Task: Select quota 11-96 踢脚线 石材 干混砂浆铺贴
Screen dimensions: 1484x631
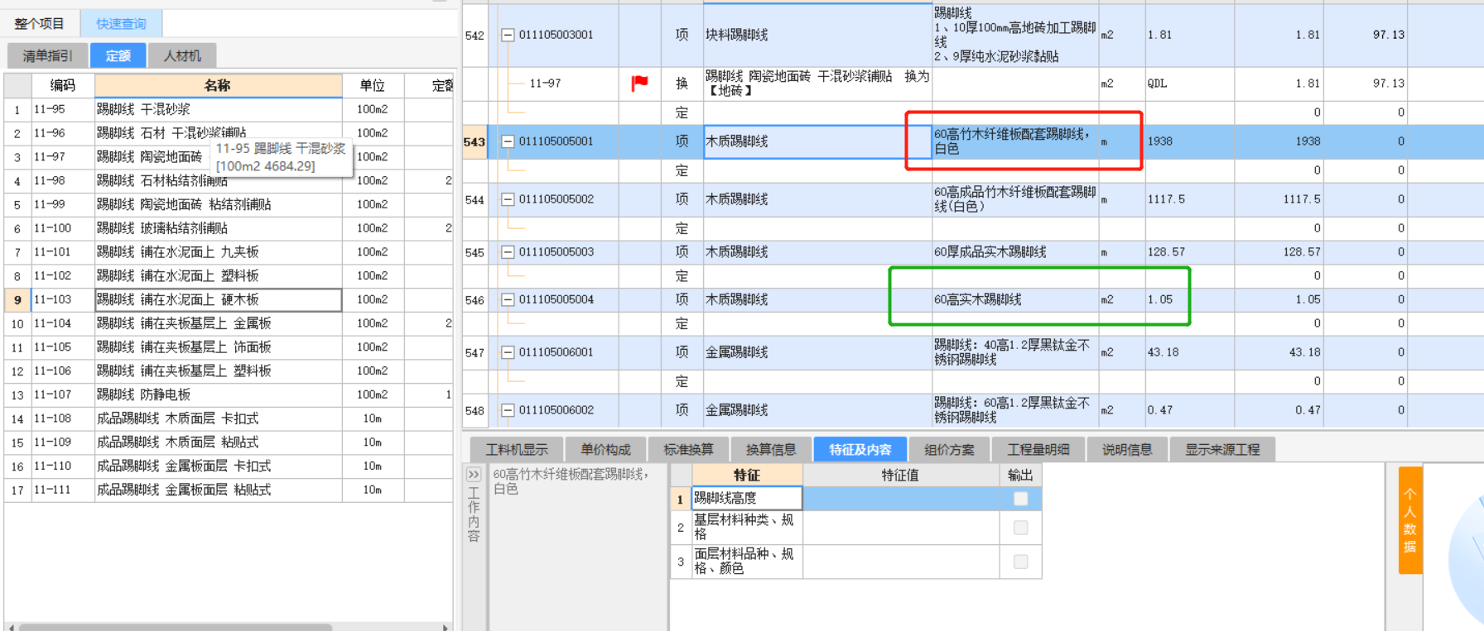Action: click(219, 132)
